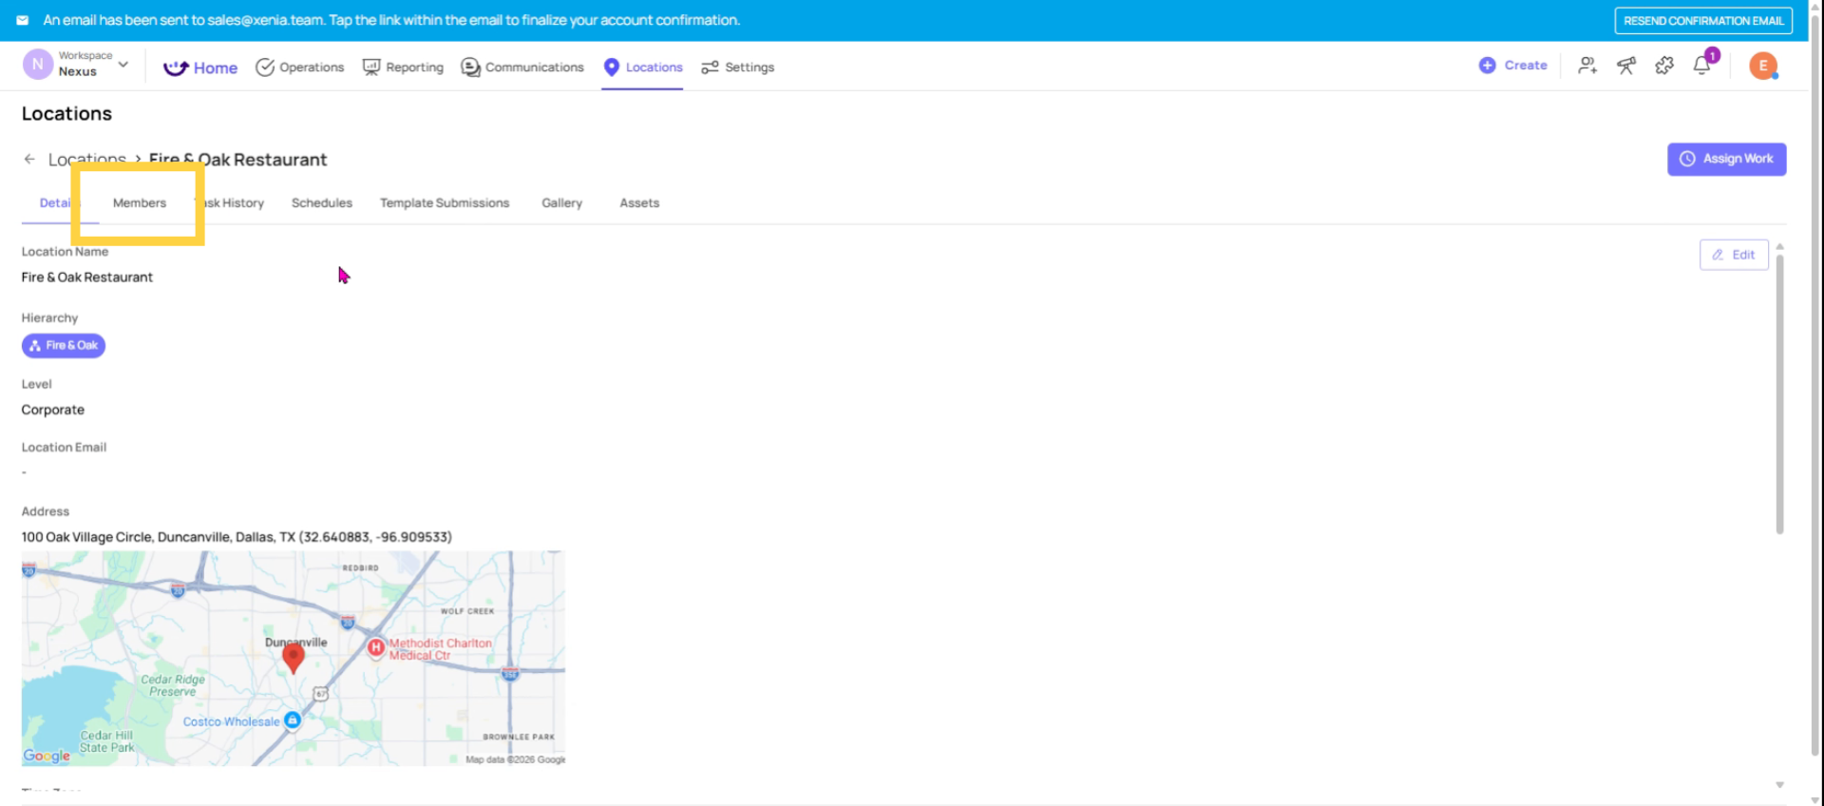This screenshot has height=806, width=1824.
Task: Click the puzzle piece add-ons icon
Action: (1664, 66)
